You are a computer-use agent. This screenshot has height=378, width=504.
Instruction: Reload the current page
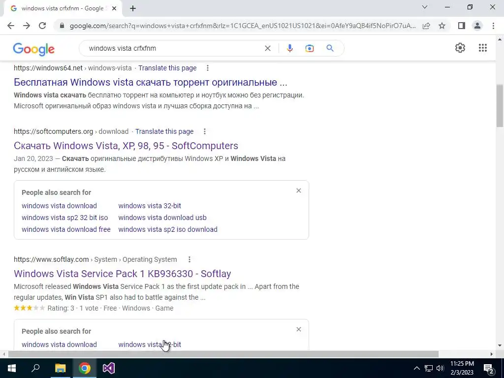[42, 26]
